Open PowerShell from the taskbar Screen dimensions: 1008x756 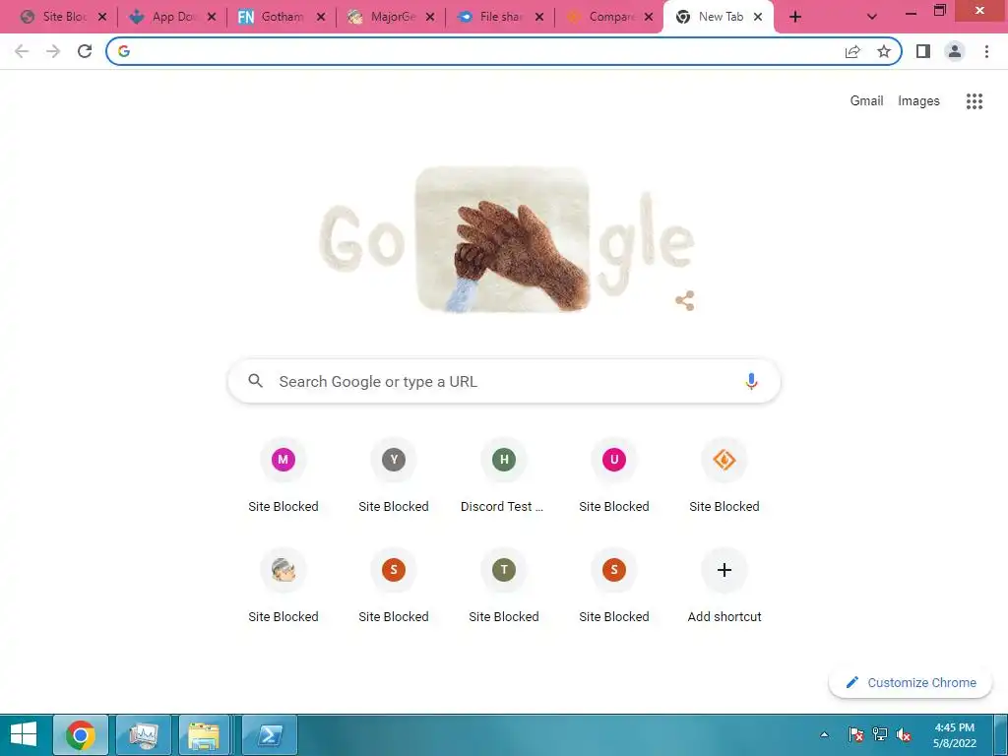(270, 734)
